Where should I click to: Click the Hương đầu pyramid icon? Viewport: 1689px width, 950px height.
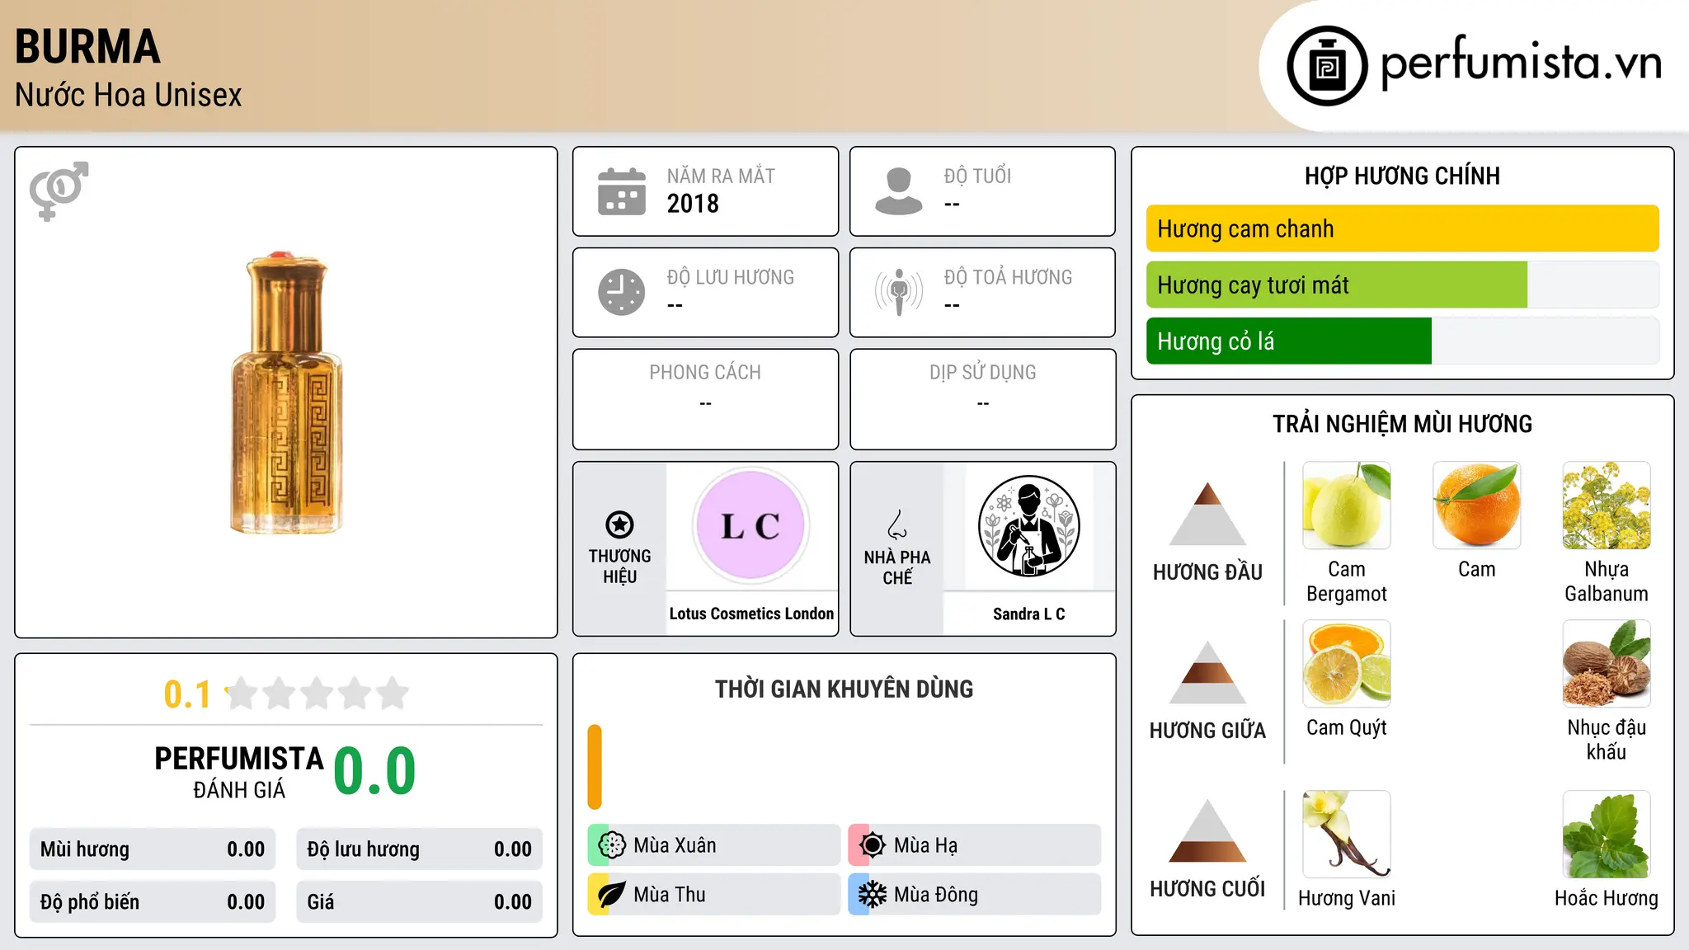(x=1207, y=514)
